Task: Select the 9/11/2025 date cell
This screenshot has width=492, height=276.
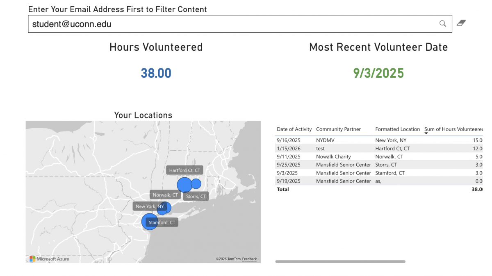Action: (289, 156)
